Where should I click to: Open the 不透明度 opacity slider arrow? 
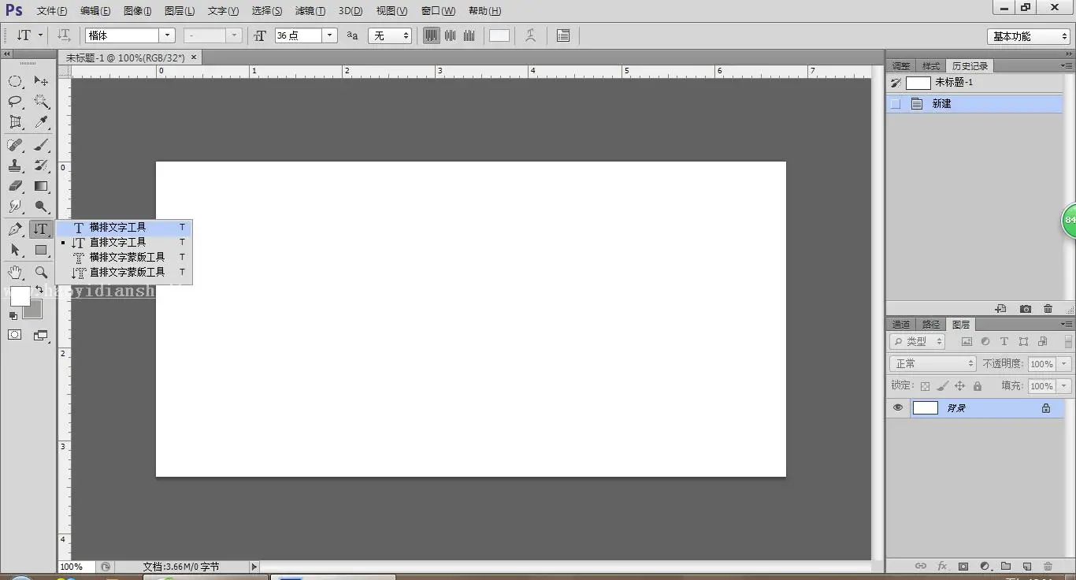[1064, 364]
